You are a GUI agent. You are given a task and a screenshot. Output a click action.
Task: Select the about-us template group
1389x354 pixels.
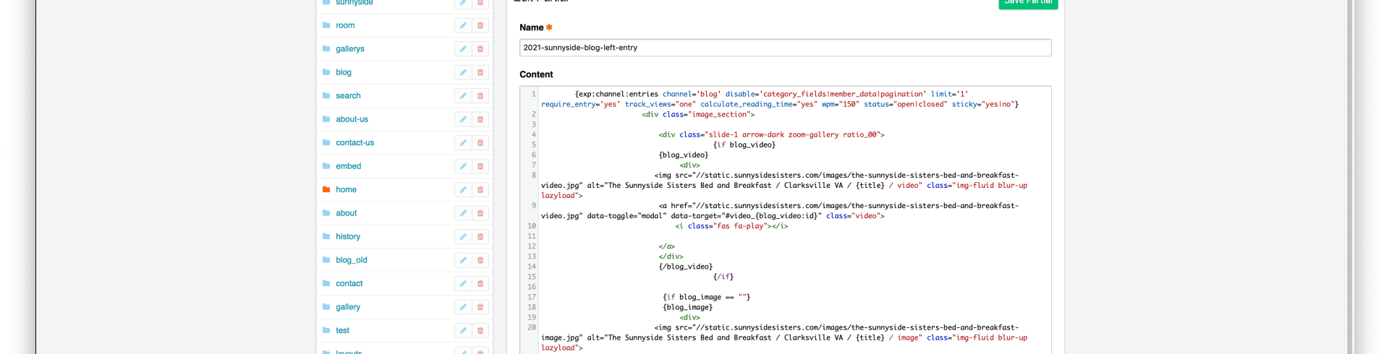pyautogui.click(x=352, y=119)
